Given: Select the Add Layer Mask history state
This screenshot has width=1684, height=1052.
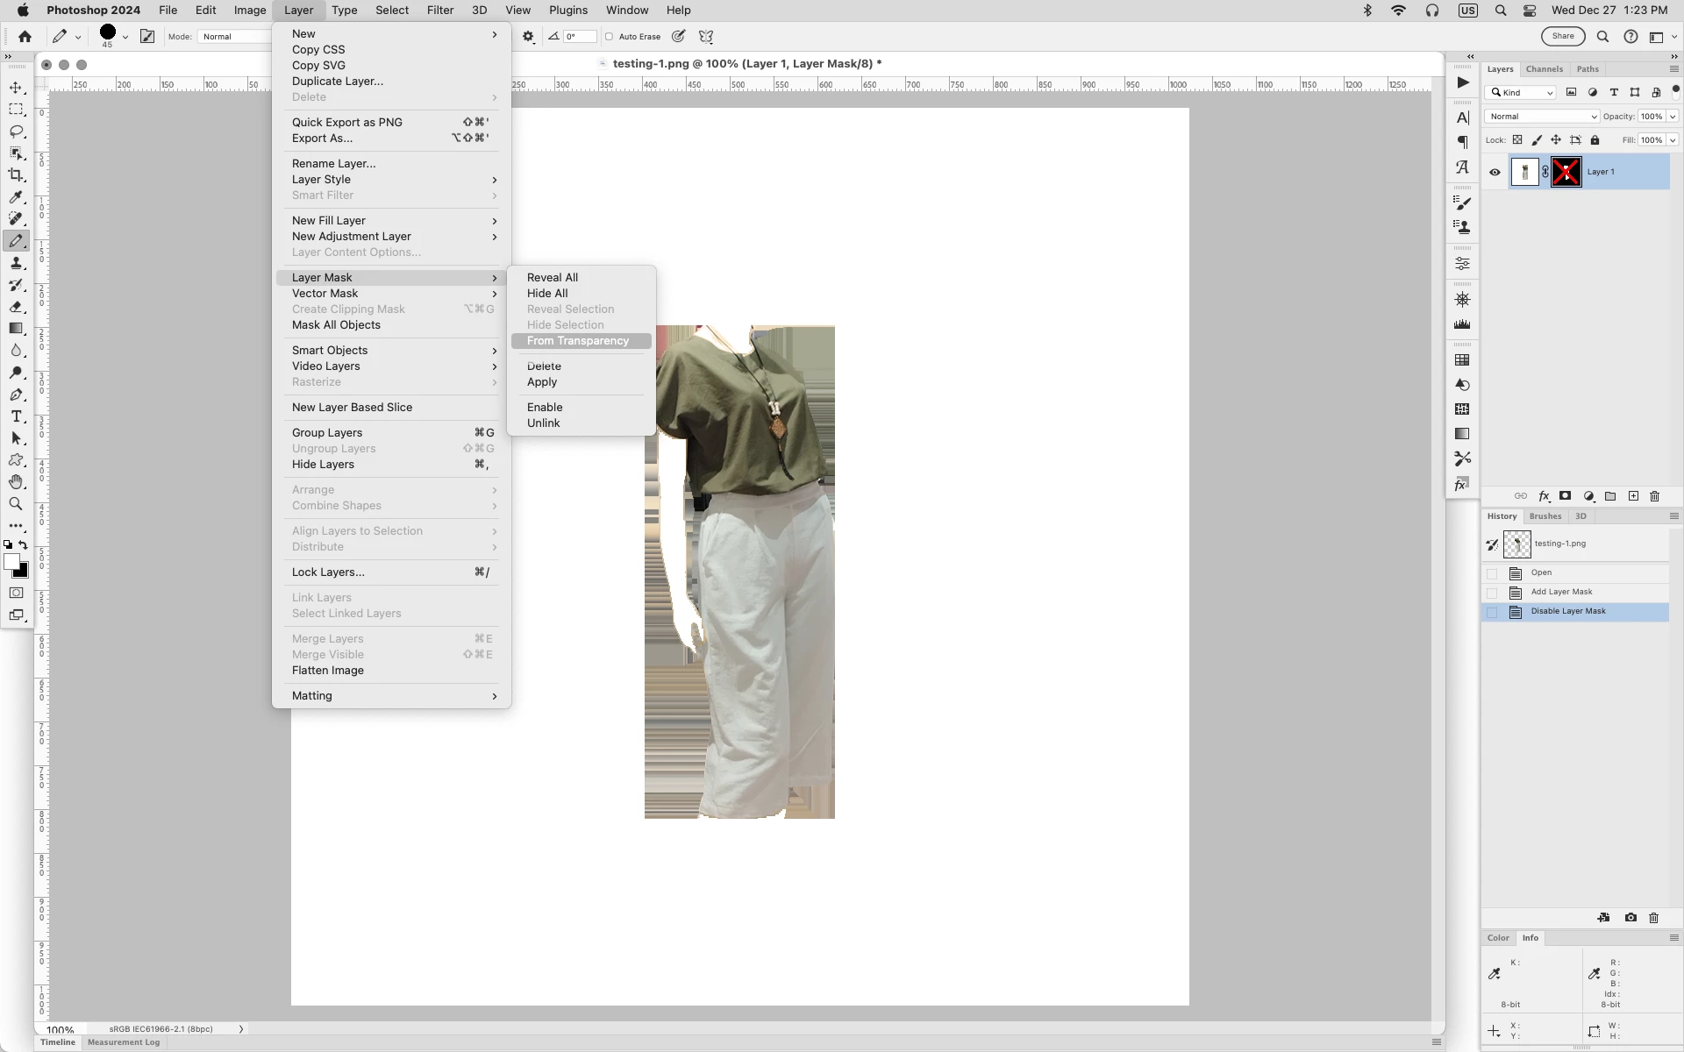Looking at the screenshot, I should click(x=1561, y=592).
